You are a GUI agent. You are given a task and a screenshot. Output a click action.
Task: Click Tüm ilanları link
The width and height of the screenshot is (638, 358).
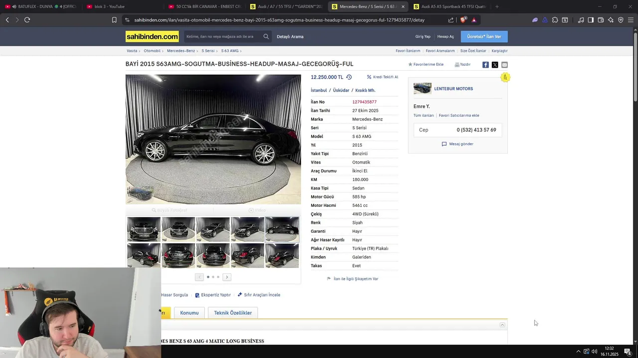[x=424, y=115]
